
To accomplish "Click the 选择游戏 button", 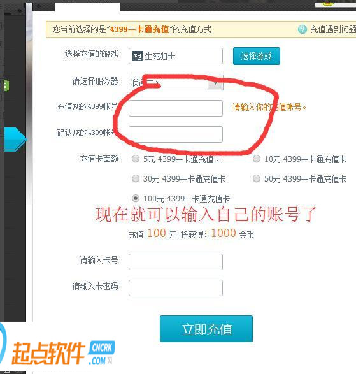I will click(257, 56).
